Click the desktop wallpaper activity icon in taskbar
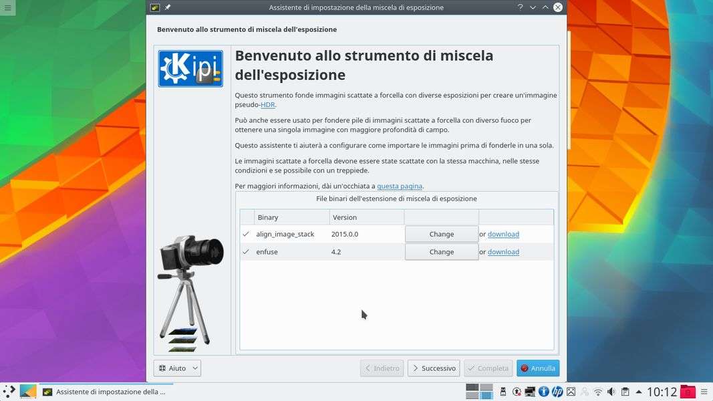The width and height of the screenshot is (713, 401). click(28, 392)
